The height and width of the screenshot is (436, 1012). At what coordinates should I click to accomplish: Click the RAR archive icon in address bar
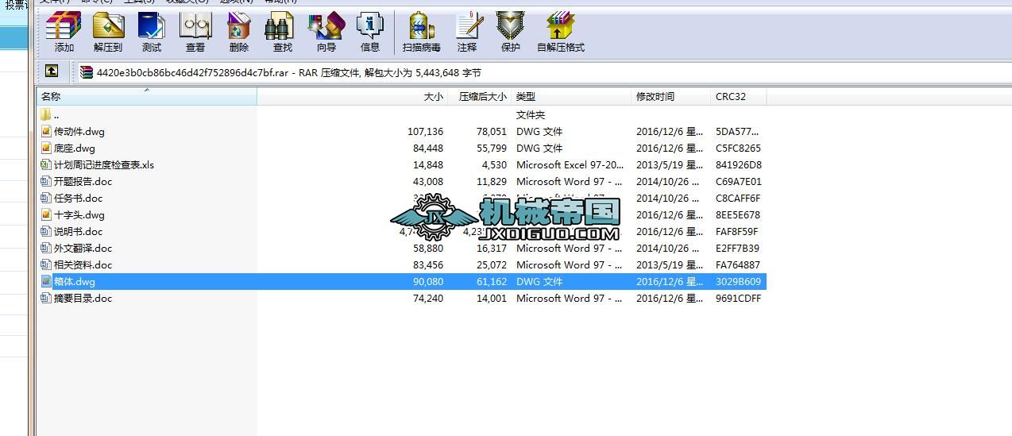(x=87, y=72)
